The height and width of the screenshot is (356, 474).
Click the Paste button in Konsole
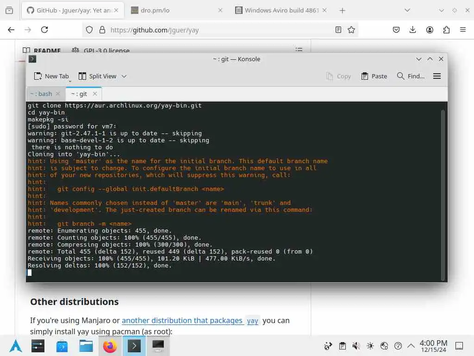tap(374, 76)
